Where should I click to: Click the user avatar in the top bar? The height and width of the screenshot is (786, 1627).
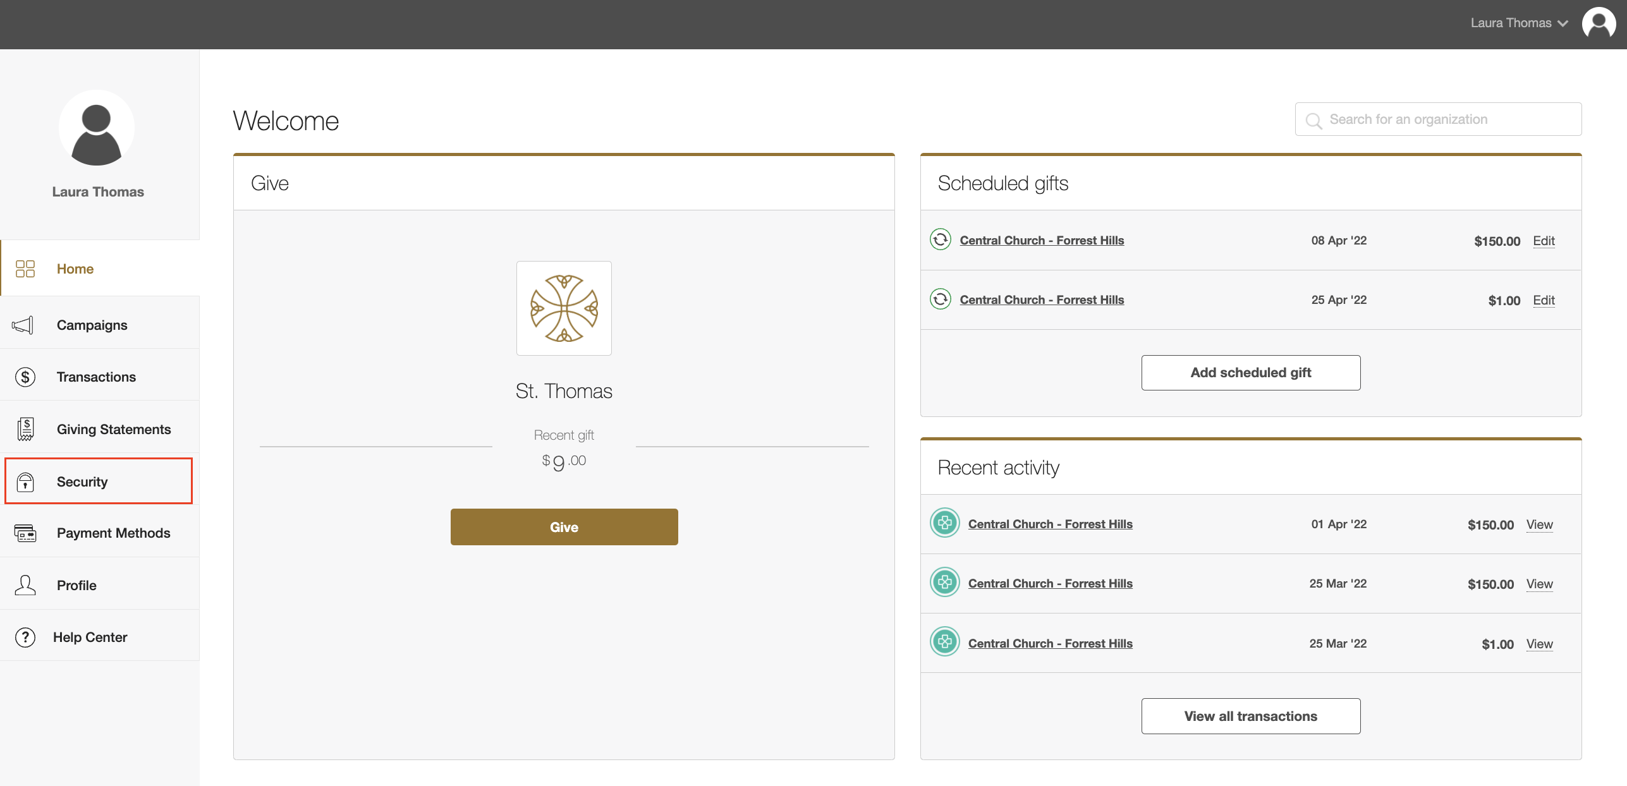click(1598, 23)
